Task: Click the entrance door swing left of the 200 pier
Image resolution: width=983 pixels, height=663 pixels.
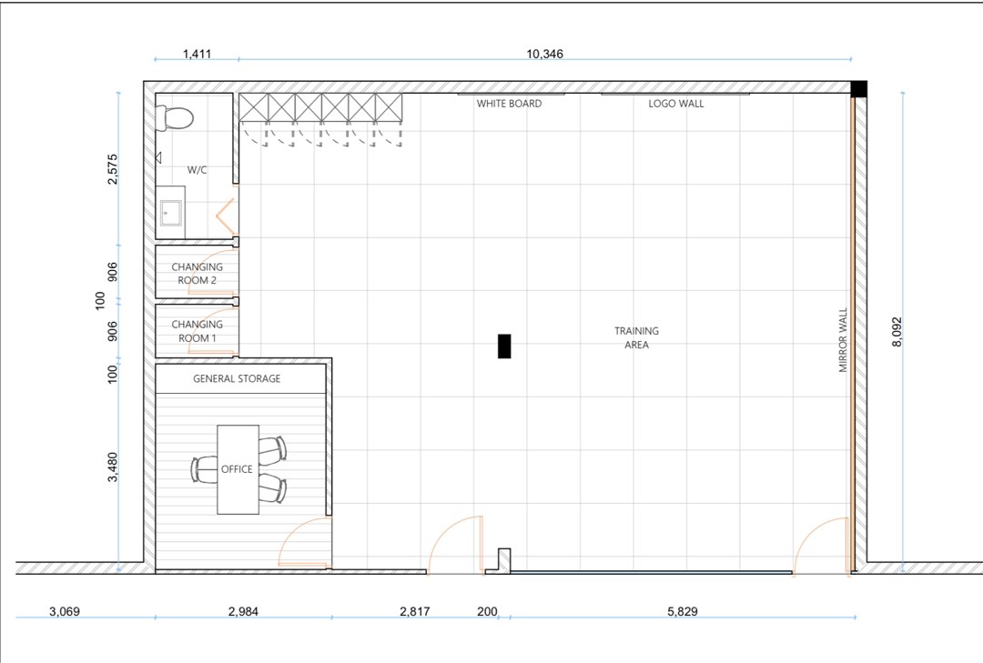Action: [x=456, y=543]
